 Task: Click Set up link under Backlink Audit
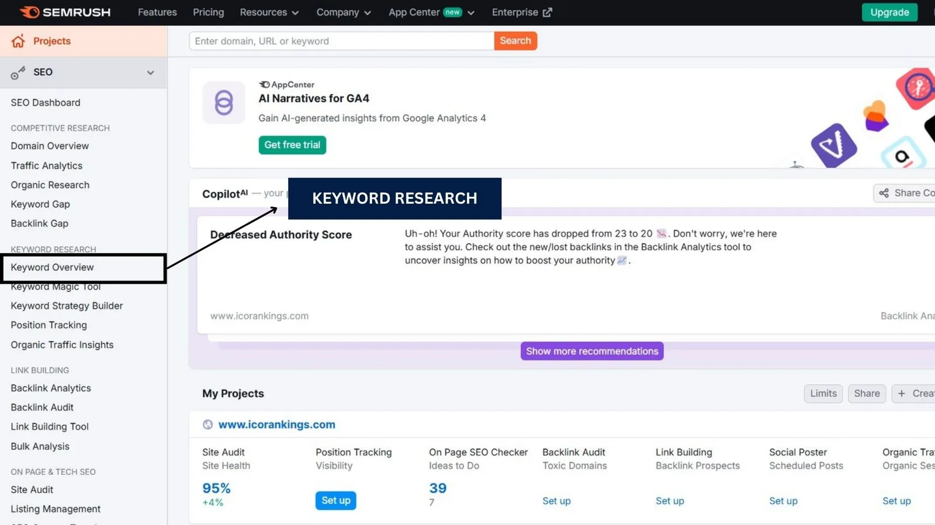point(556,501)
